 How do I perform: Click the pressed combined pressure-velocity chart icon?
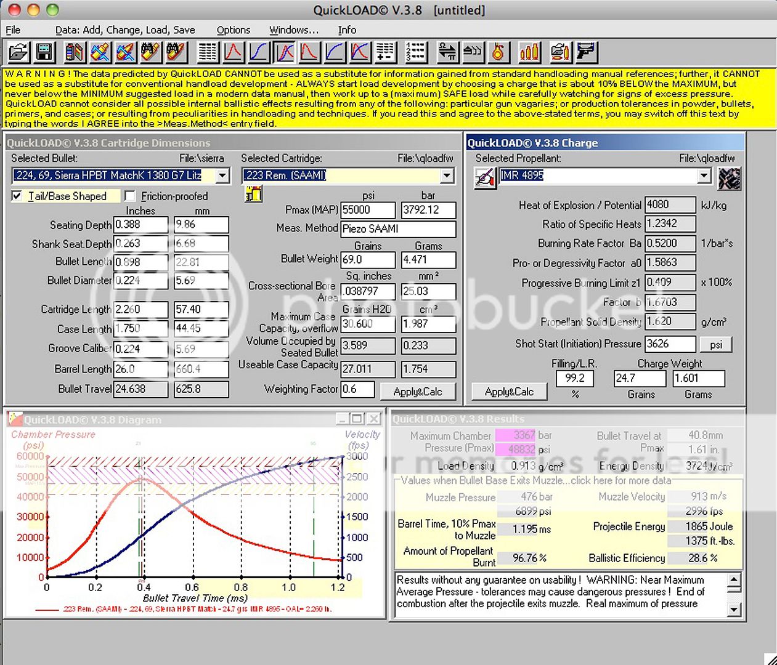284,52
